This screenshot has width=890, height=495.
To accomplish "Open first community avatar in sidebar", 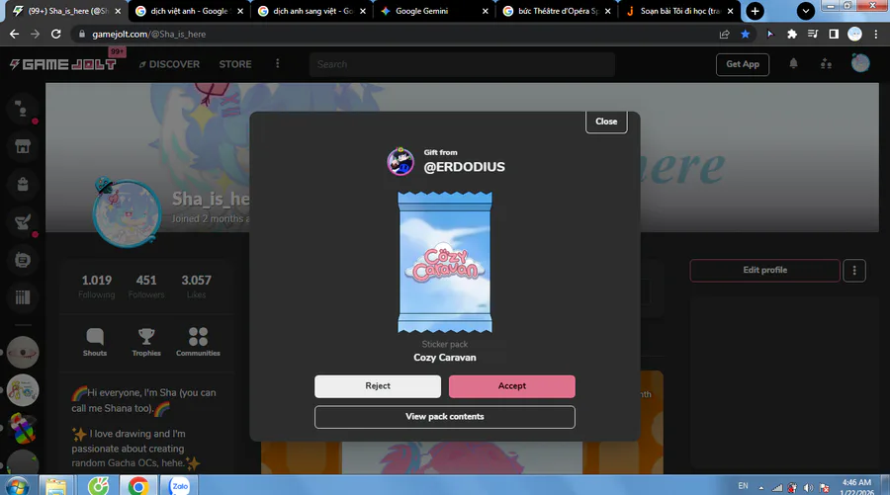I will 23,352.
